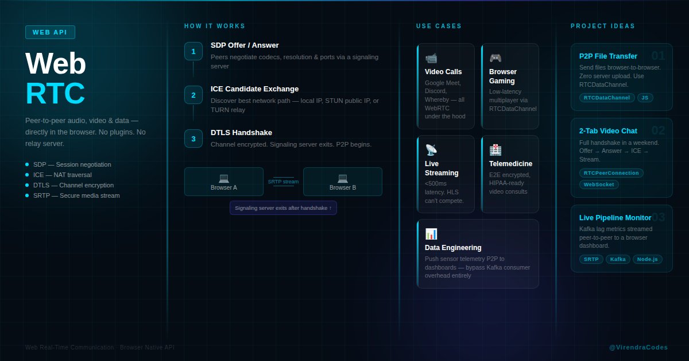Click the Kafka tag
This screenshot has width=689, height=361.
coord(618,259)
